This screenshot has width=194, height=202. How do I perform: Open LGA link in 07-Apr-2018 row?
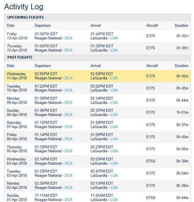click(114, 127)
